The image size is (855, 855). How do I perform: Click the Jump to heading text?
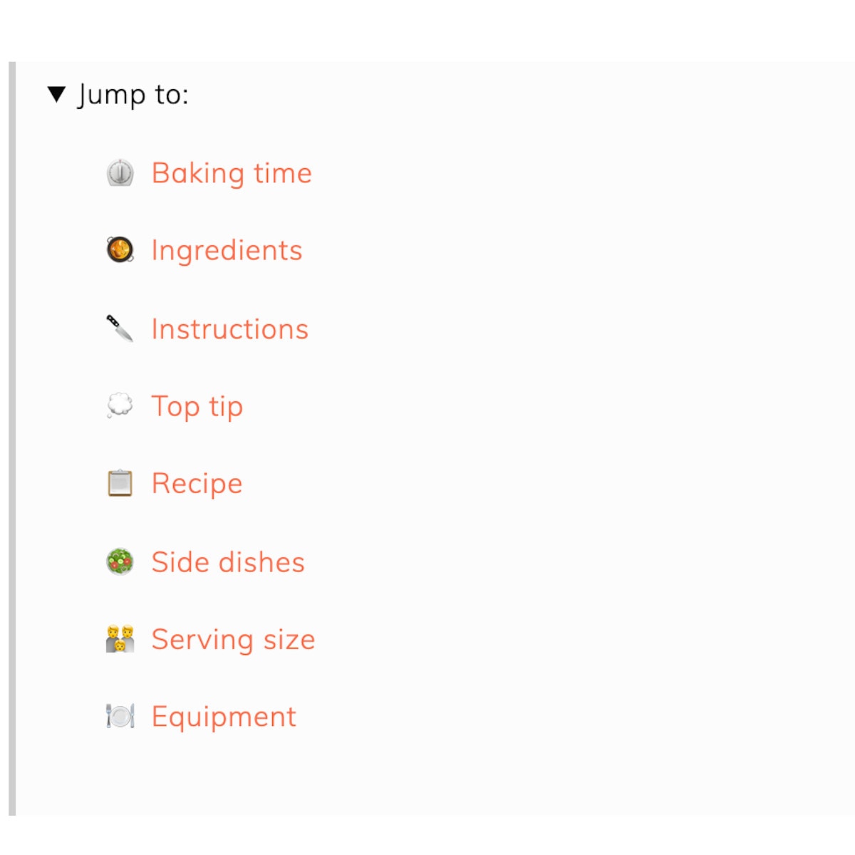pyautogui.click(x=134, y=93)
